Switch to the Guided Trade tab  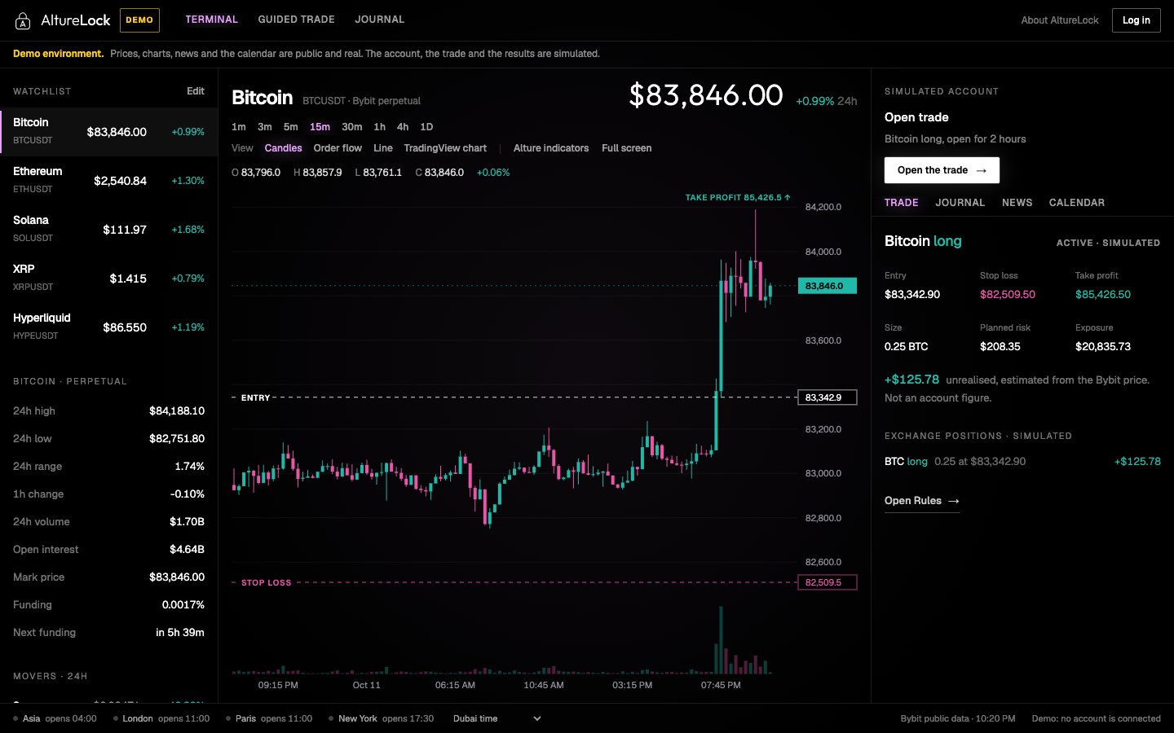click(x=296, y=20)
